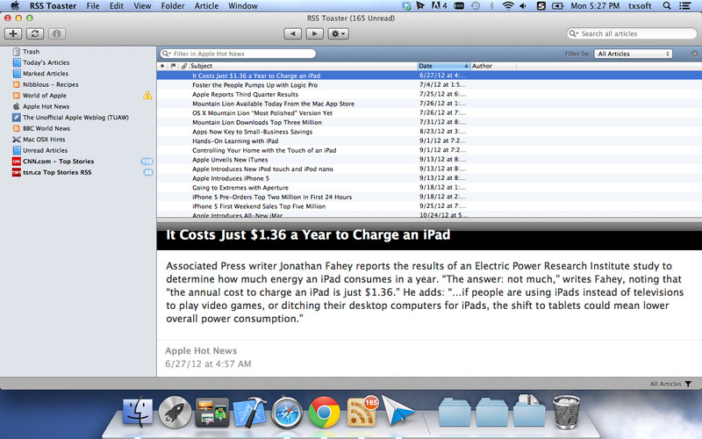Click the add subscription plus button
Screen dimensions: 702x439
[x=13, y=33]
